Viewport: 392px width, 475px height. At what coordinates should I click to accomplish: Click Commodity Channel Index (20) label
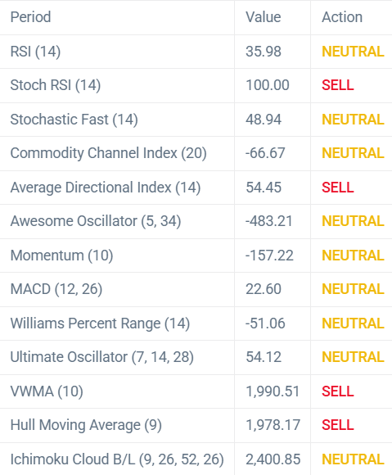click(108, 153)
